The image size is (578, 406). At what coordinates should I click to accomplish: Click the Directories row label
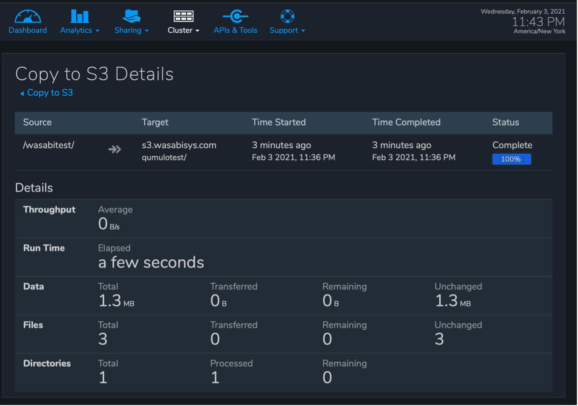[x=47, y=363]
